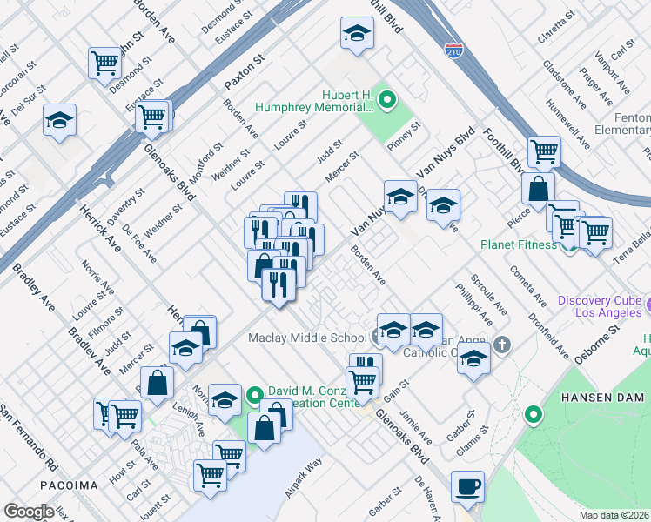Click the PACOIMA neighborhood label

click(x=70, y=485)
